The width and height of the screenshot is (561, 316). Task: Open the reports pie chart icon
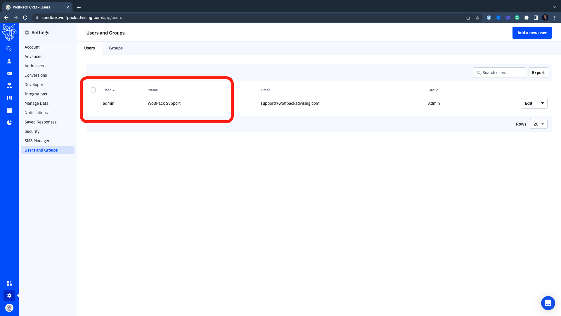pos(9,123)
